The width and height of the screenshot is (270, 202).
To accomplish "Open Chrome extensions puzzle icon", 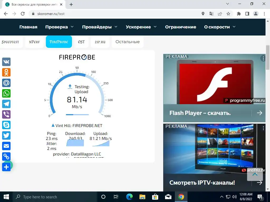I will tap(239, 14).
